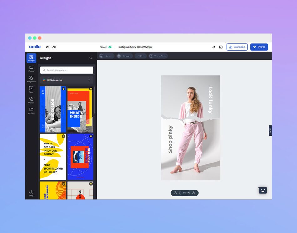Screen dimensions: 297x233
Task: Undo the last change
Action: (47, 47)
